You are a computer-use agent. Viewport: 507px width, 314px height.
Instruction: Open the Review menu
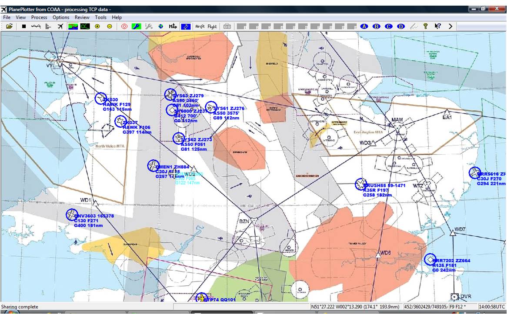[x=82, y=17]
